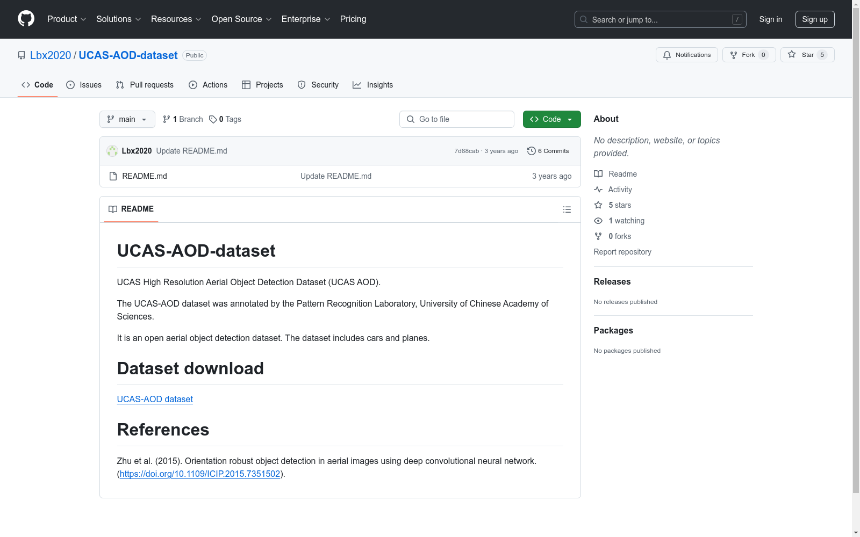
Task: Click the README.md file icon
Action: 113,176
